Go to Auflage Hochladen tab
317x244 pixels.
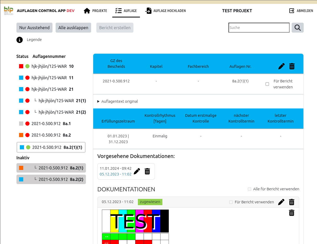(x=166, y=11)
